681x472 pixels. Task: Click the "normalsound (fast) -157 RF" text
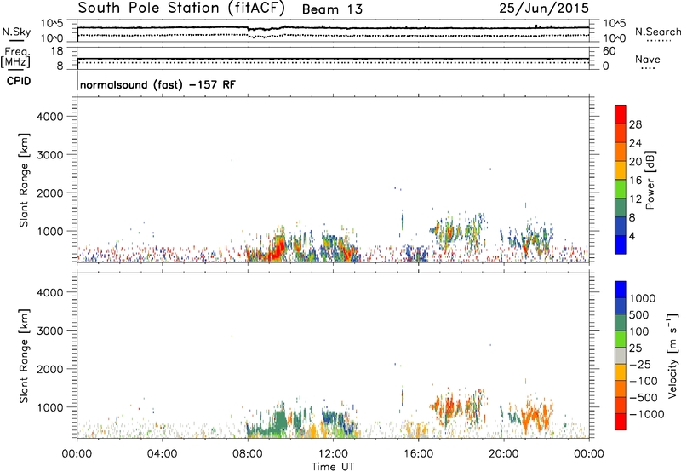157,84
